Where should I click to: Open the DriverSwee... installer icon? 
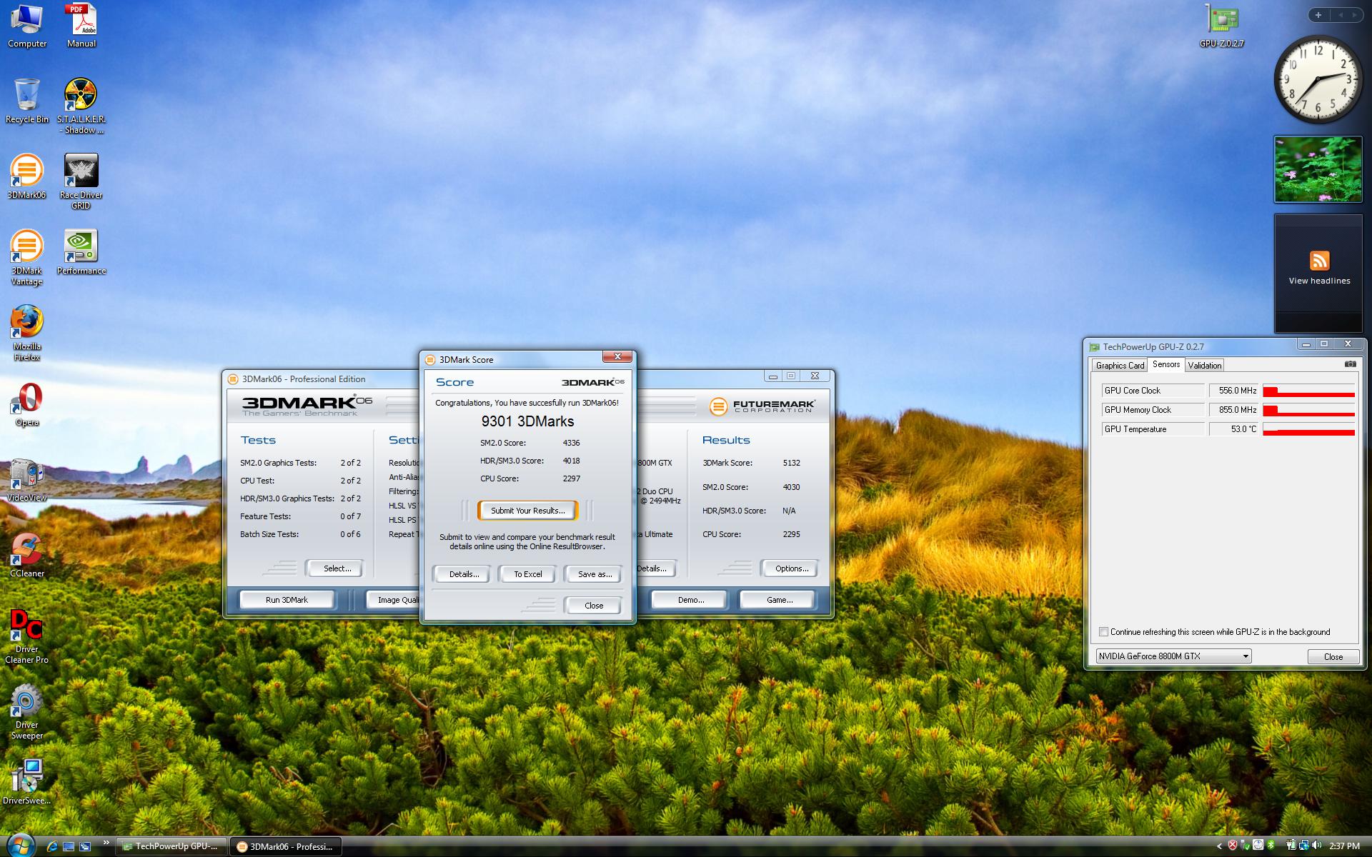point(26,782)
